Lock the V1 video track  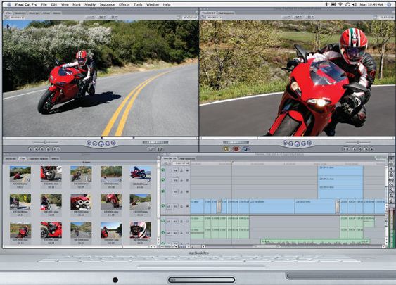[181, 206]
